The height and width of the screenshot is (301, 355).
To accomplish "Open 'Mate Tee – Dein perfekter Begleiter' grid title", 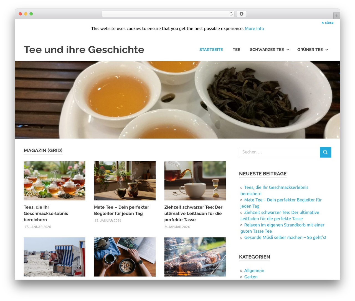I will pyautogui.click(x=121, y=210).
